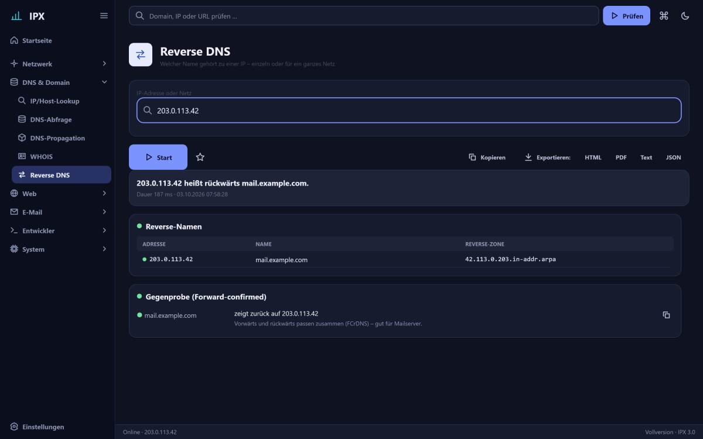Click the DNS & Domain database icon
Image resolution: width=703 pixels, height=439 pixels.
click(14, 82)
